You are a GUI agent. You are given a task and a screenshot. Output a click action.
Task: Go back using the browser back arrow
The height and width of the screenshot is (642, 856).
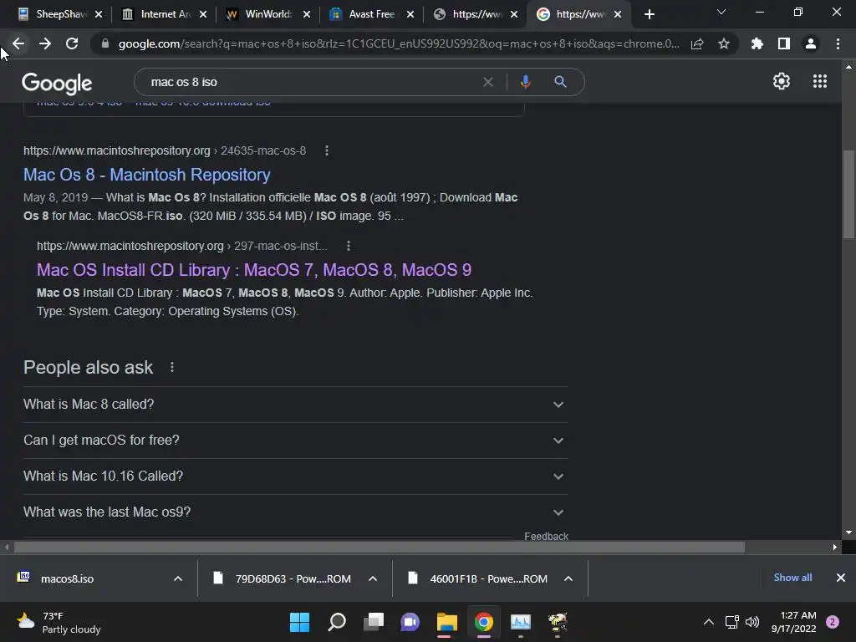pos(18,43)
